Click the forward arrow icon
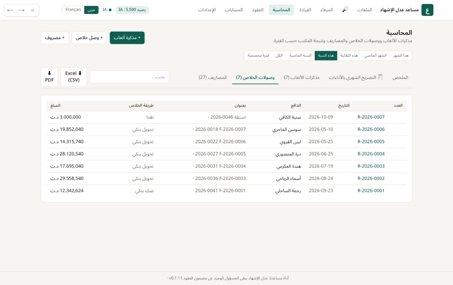Viewport: 453px width, 285px height. [x=22, y=10]
